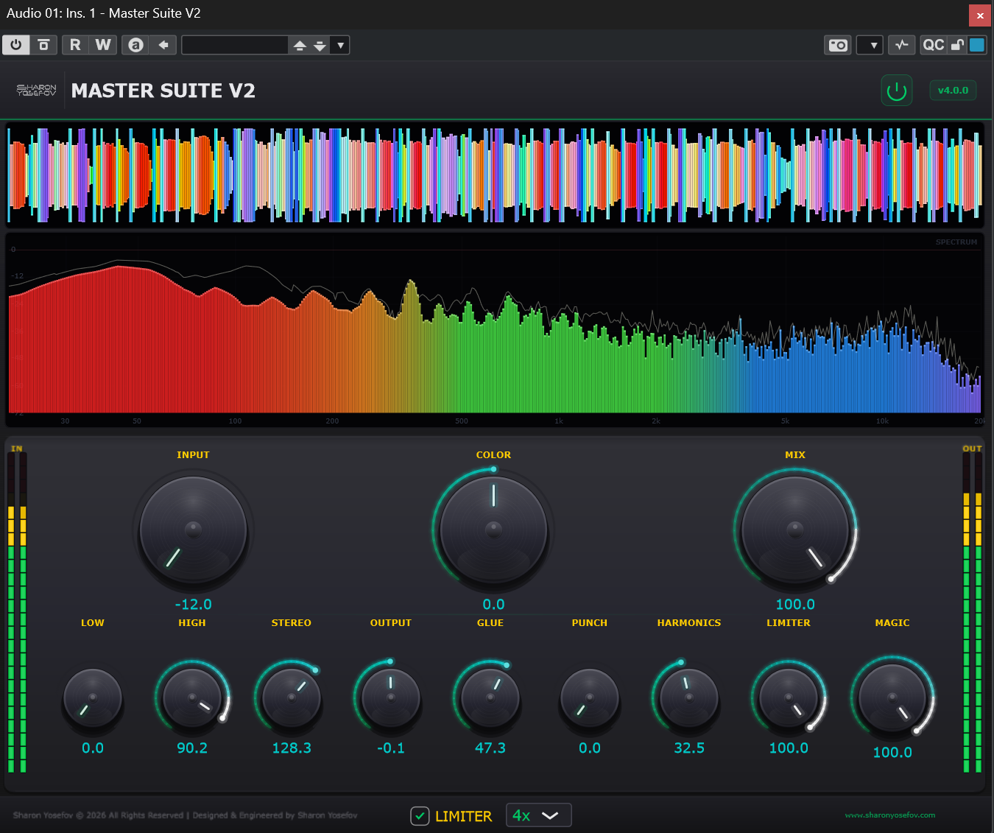Open the preset list with the triangle dropdown

[339, 45]
